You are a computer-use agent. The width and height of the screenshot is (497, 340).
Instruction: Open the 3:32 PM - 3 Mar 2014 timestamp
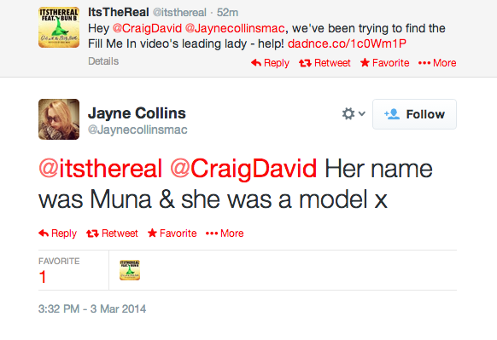92,308
